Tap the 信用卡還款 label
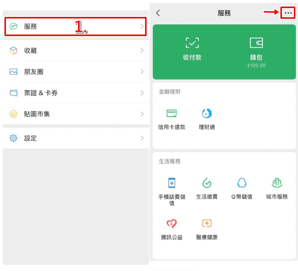 click(x=172, y=127)
